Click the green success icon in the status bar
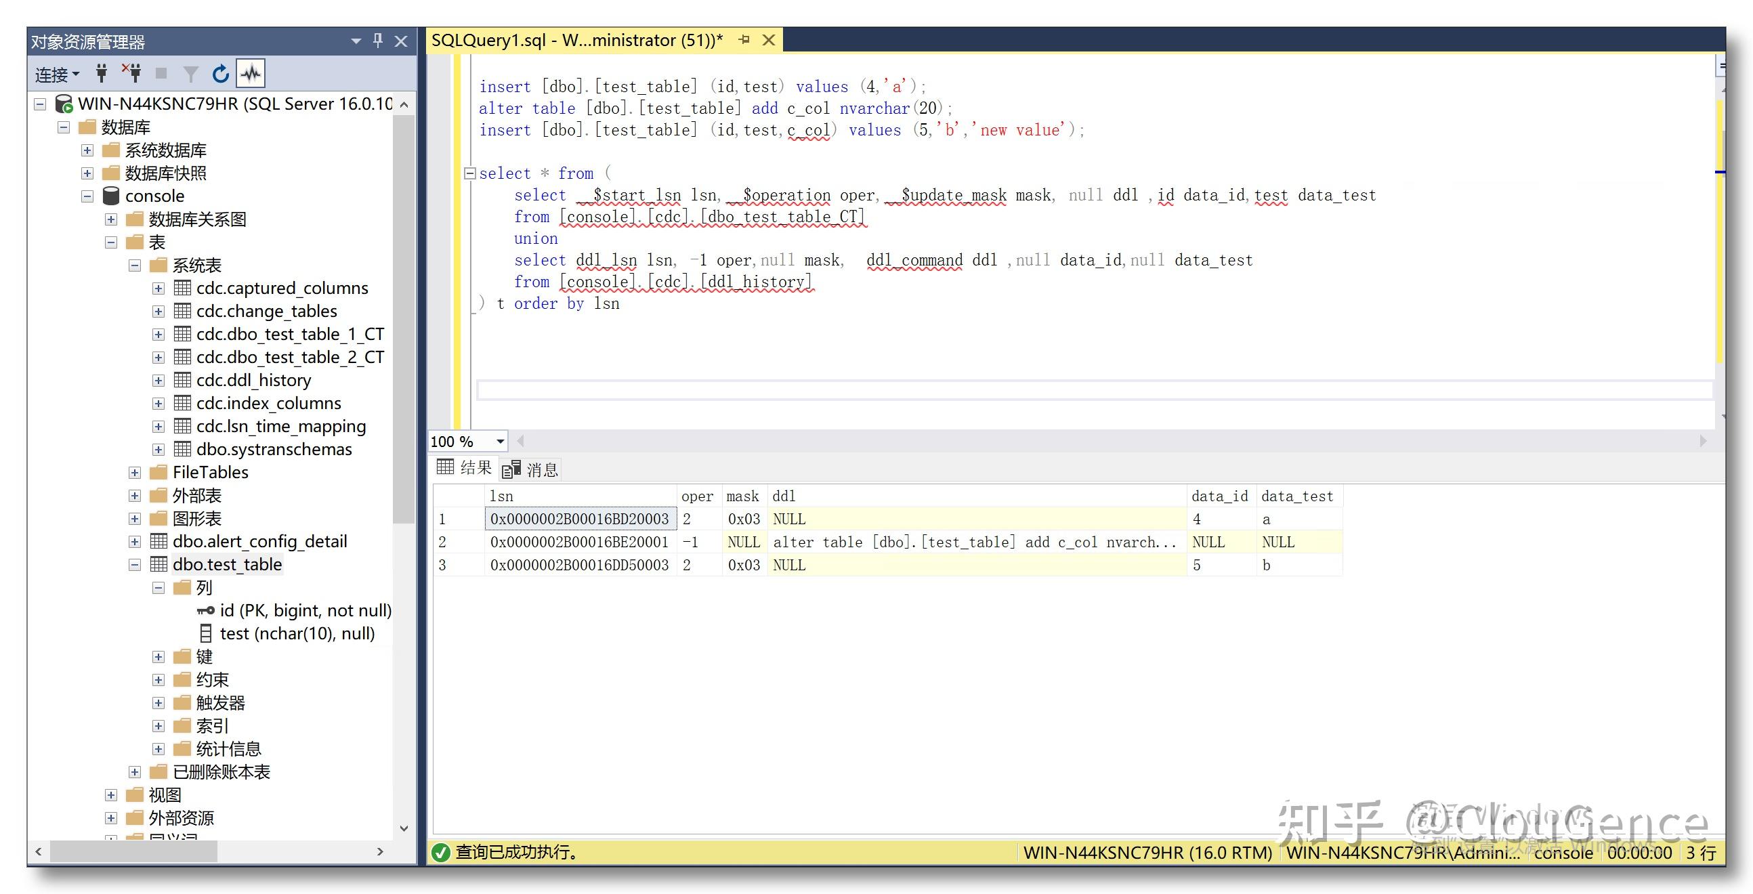This screenshot has width=1753, height=894. pyautogui.click(x=442, y=853)
